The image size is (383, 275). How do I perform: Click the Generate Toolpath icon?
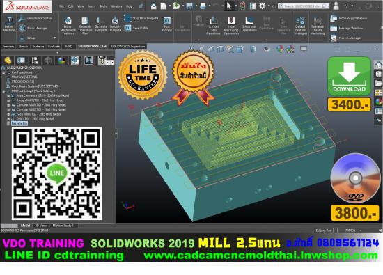(101, 24)
